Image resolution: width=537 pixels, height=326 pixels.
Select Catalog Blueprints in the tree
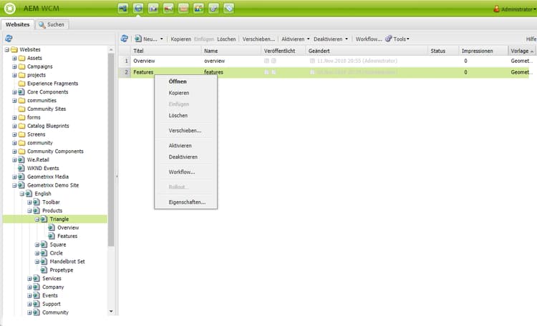48,126
